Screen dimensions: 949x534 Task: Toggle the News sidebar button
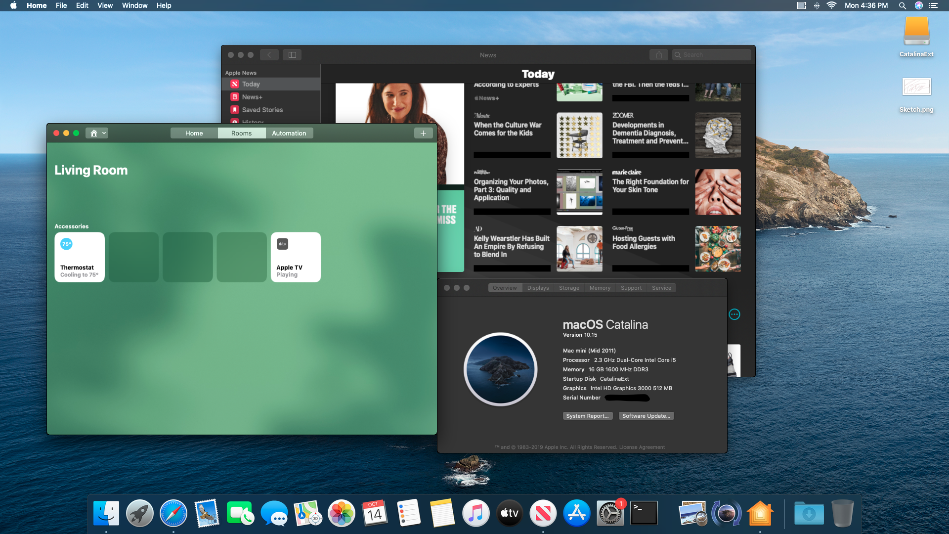292,55
